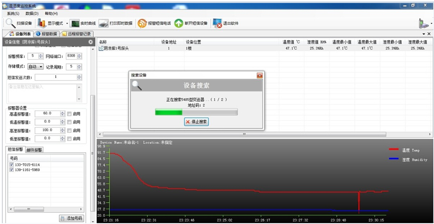Open 报警短信电话 alarm SMS phone settings
The image size is (434, 224).
(x=142, y=23)
